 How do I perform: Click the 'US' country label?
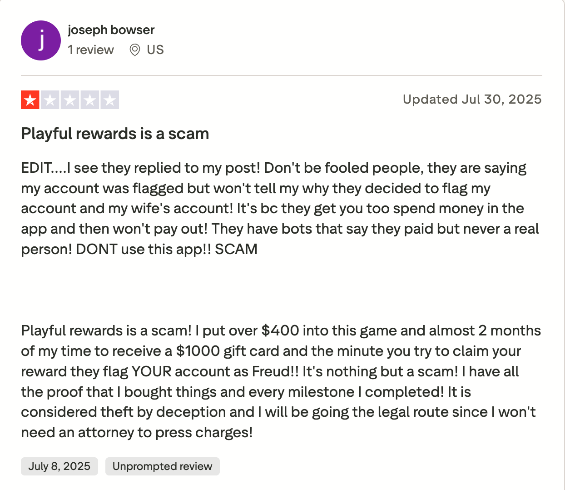(x=155, y=50)
